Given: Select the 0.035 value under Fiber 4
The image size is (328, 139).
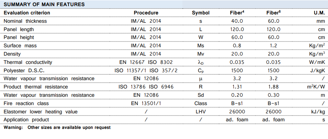Looking at the screenshot, I should (x=237, y=62).
